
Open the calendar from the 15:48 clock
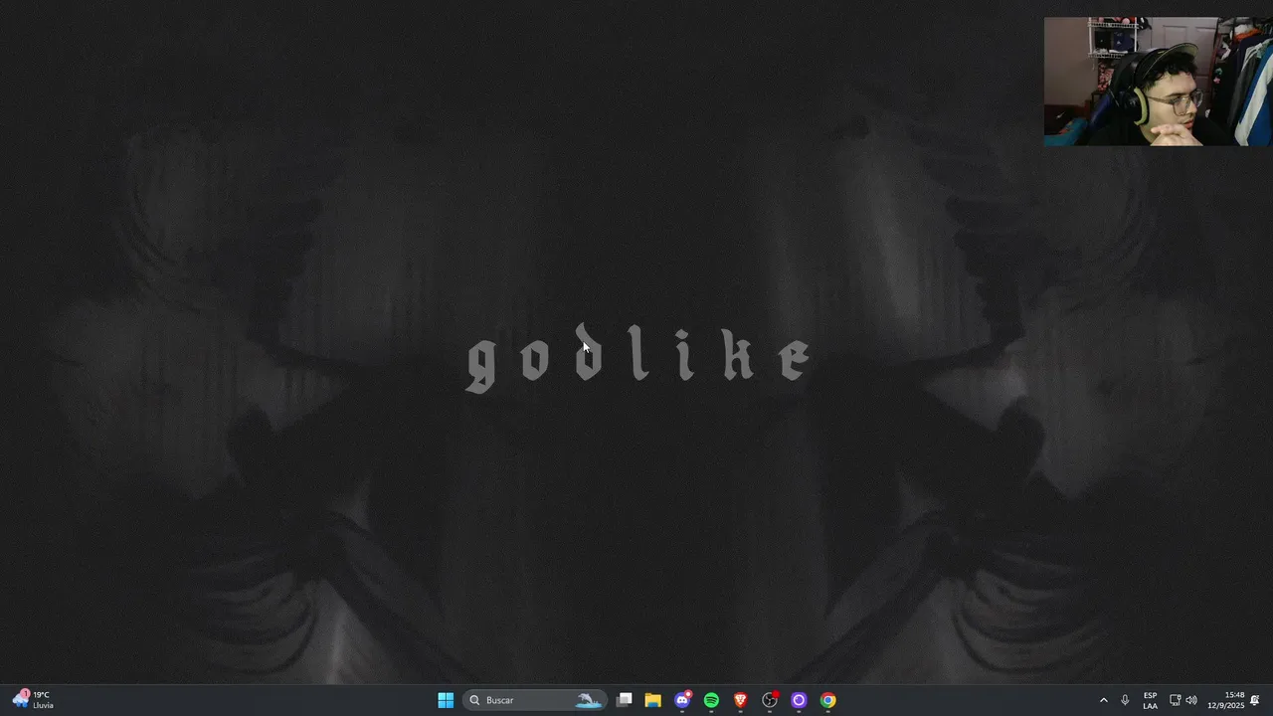pyautogui.click(x=1226, y=700)
